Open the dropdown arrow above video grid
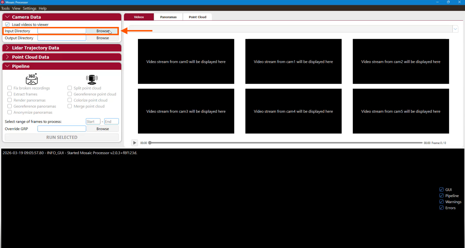This screenshot has width=465, height=248. pyautogui.click(x=455, y=29)
